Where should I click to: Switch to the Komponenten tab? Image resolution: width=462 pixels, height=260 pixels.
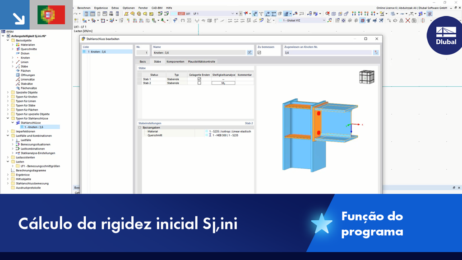click(x=176, y=61)
